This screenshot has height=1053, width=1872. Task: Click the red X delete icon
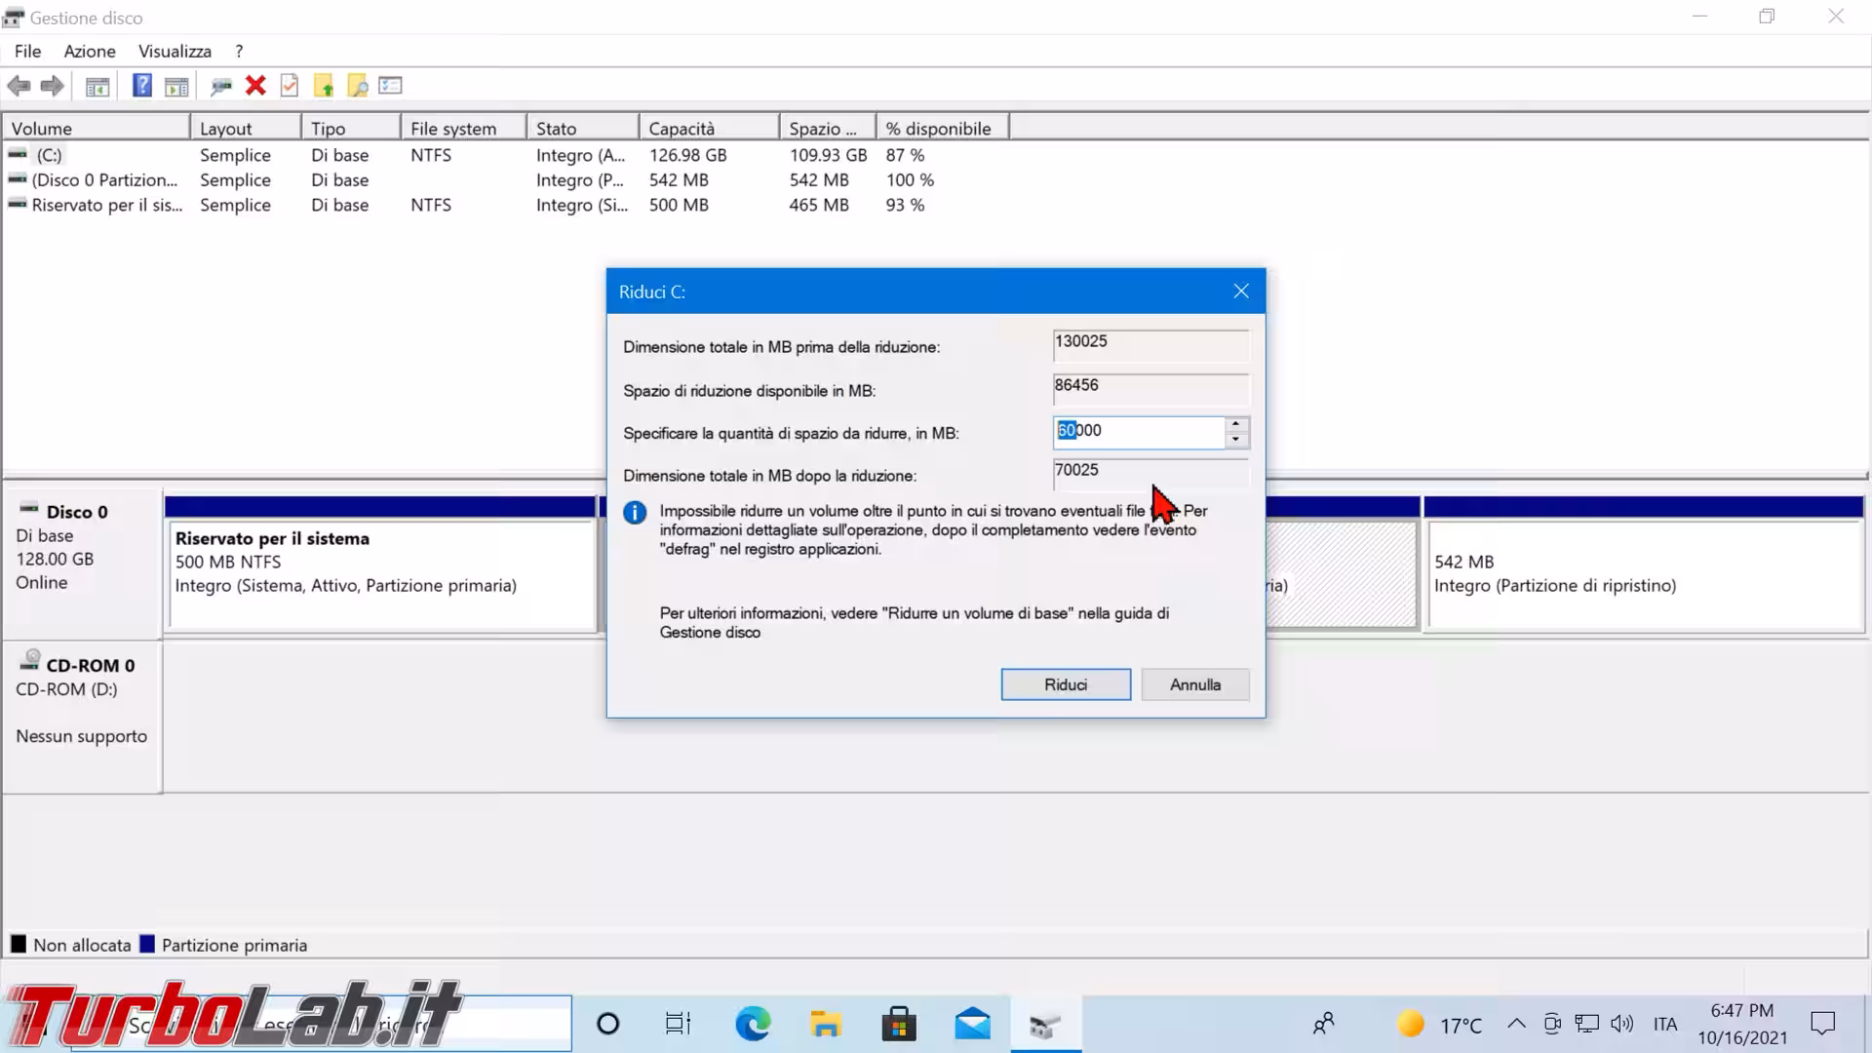click(x=255, y=86)
